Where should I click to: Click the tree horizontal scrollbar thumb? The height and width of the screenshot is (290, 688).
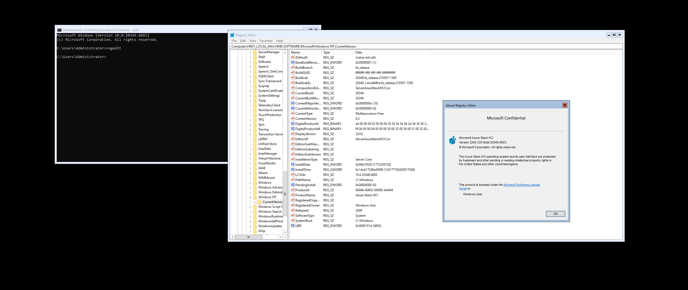[x=249, y=237]
